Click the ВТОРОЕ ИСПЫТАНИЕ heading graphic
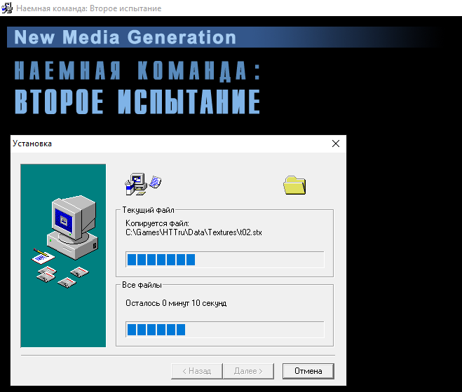462x392 pixels. 137,101
